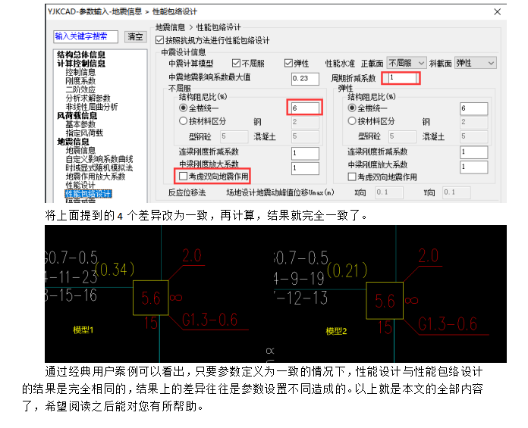Click the 5.6 column box in 模型1
This screenshot has height=428, width=528.
(151, 298)
